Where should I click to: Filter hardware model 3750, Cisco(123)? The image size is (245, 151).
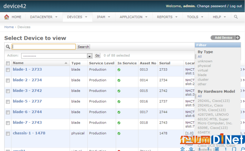pyautogui.click(x=212, y=110)
